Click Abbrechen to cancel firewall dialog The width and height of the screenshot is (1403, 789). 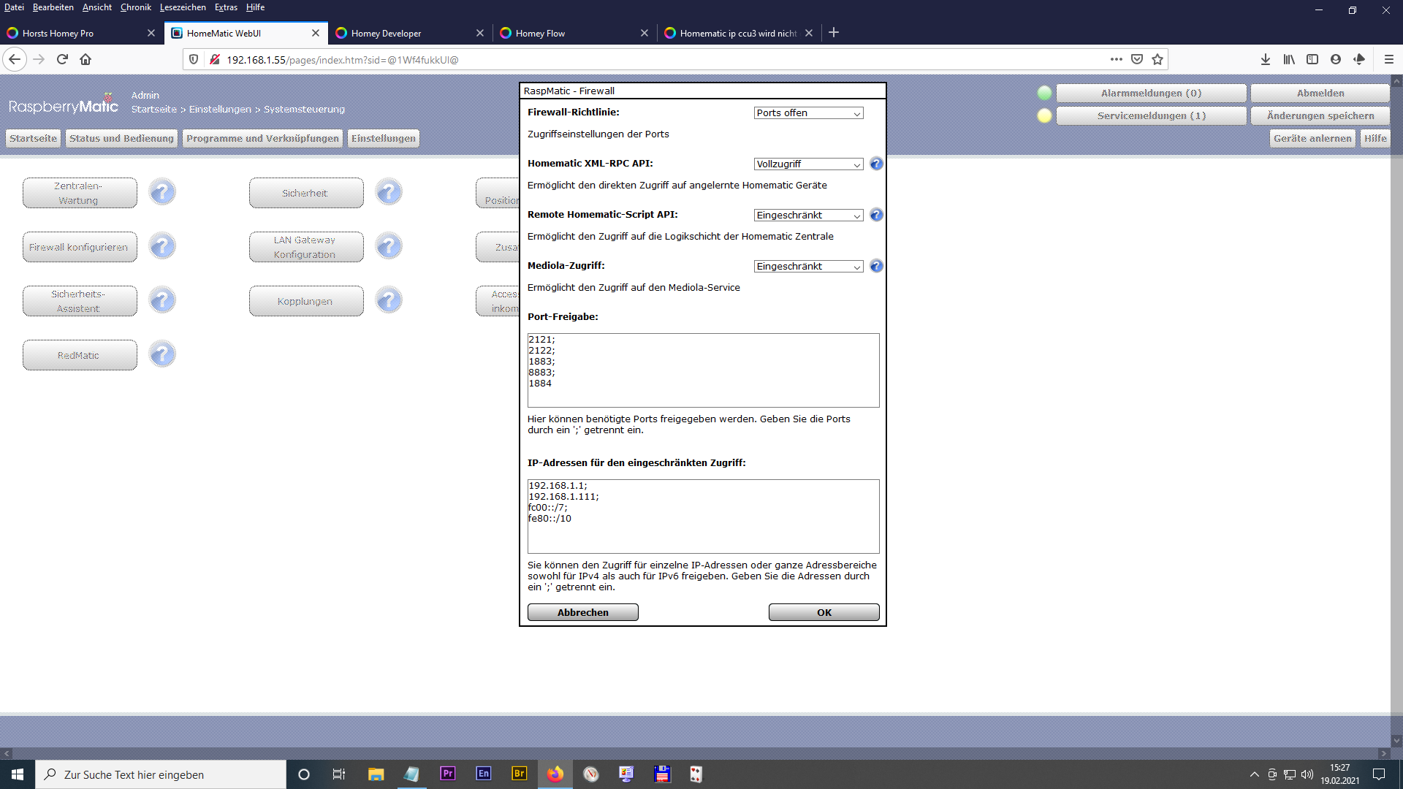tap(582, 612)
